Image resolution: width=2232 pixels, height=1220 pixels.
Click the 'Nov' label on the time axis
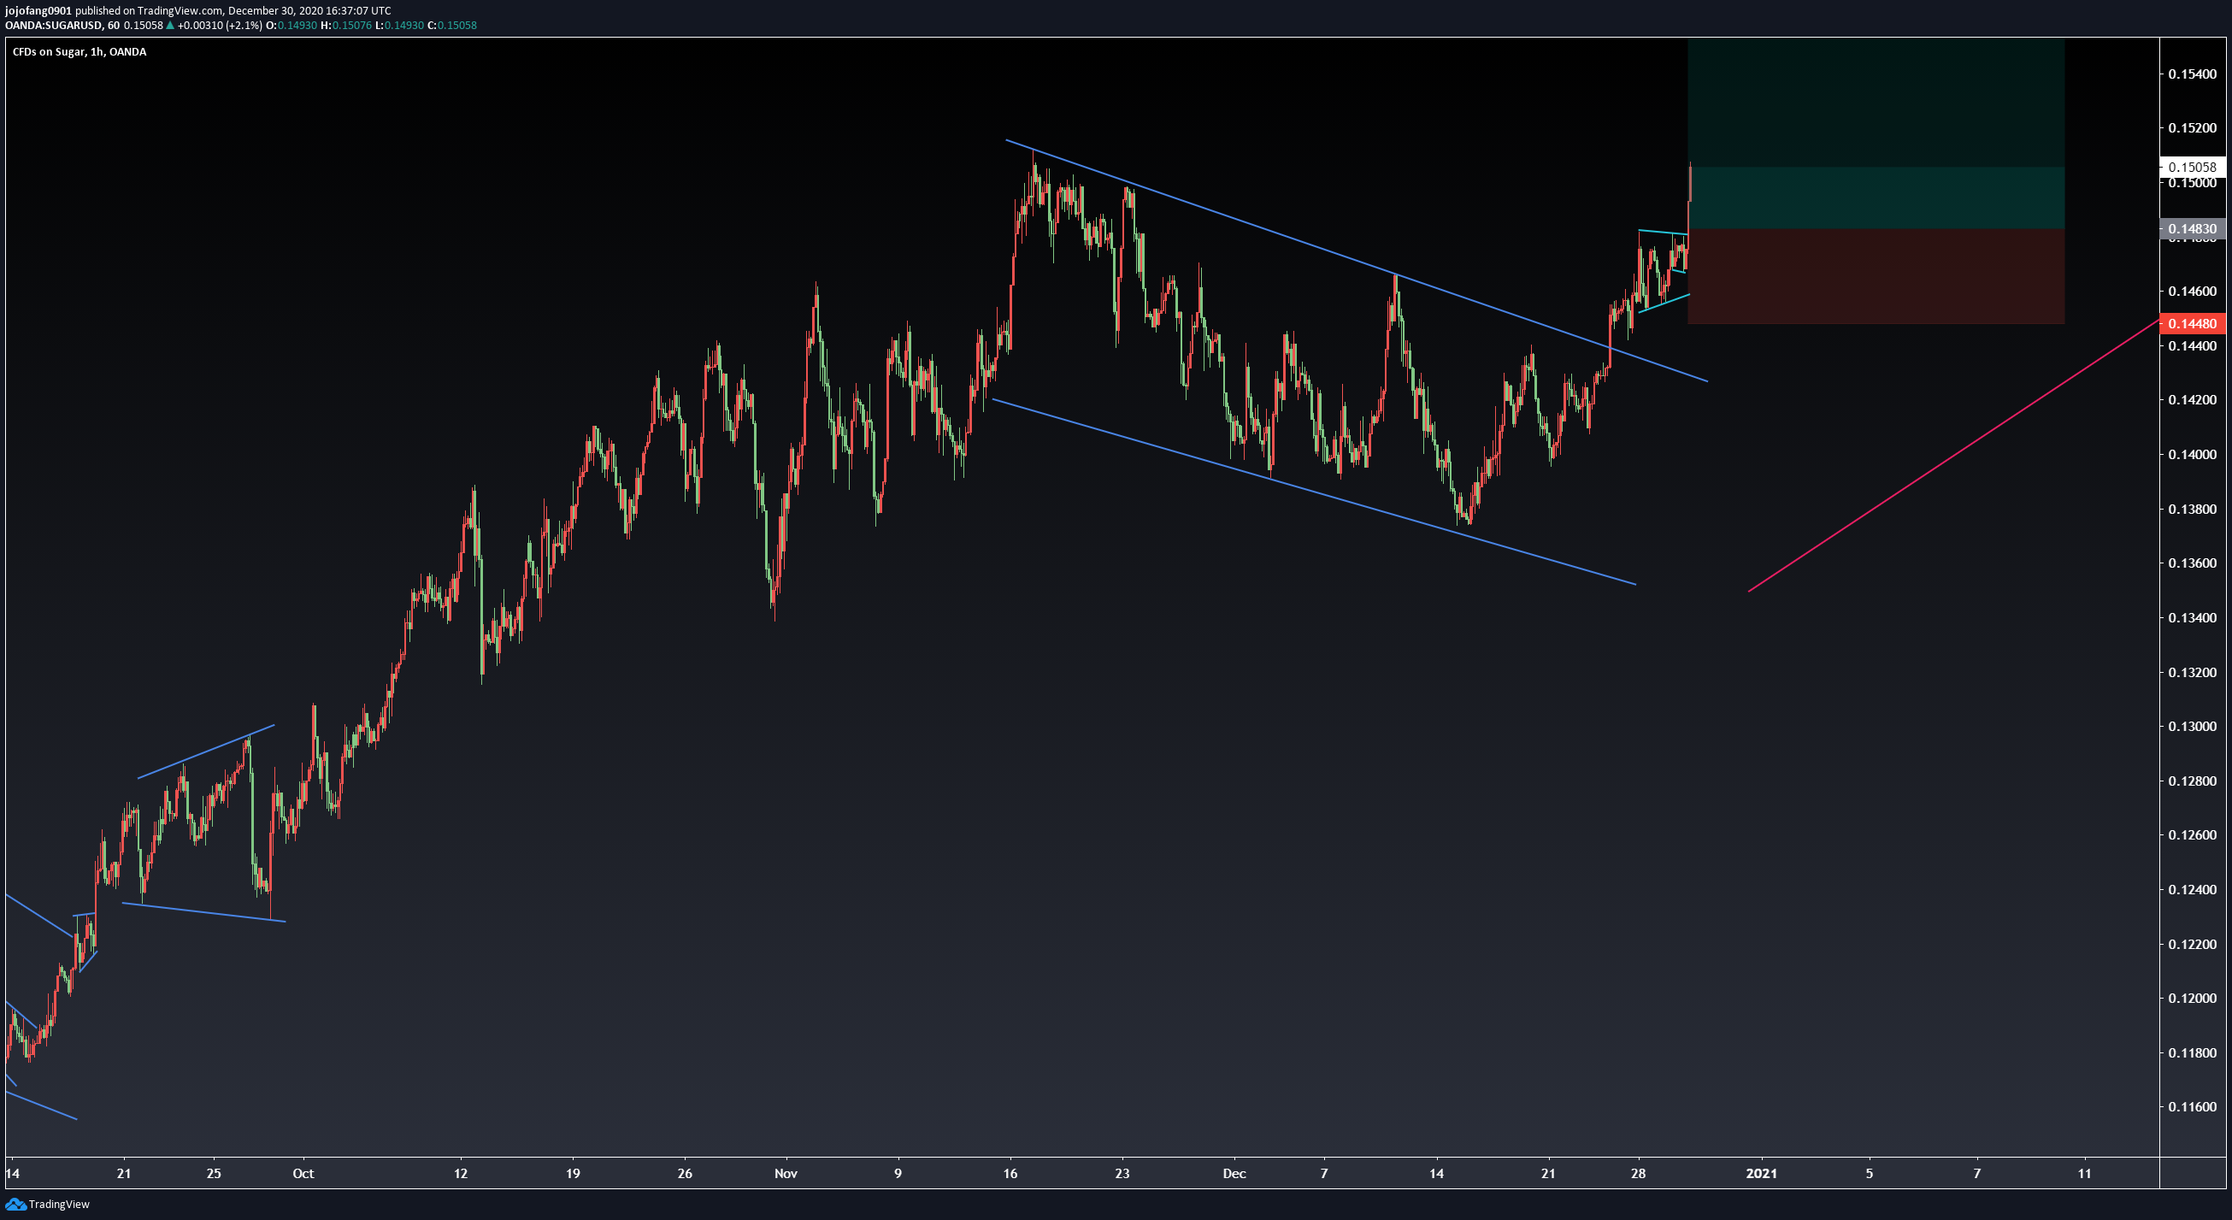coord(786,1174)
